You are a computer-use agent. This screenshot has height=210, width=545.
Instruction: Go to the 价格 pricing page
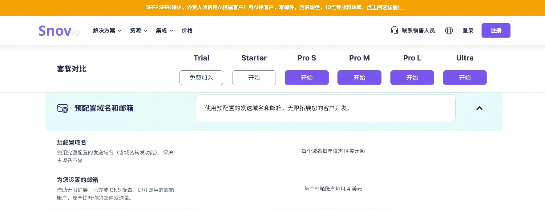click(187, 31)
